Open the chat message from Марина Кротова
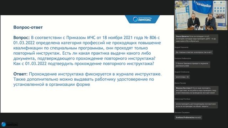 tap(196, 90)
